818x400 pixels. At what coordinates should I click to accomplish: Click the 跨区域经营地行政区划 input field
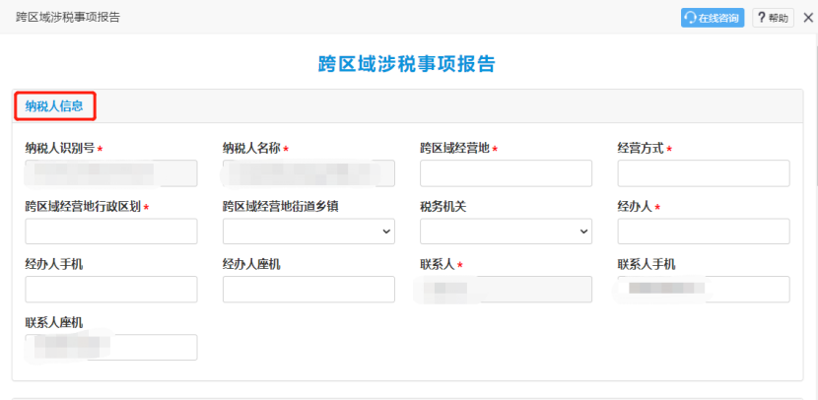111,231
